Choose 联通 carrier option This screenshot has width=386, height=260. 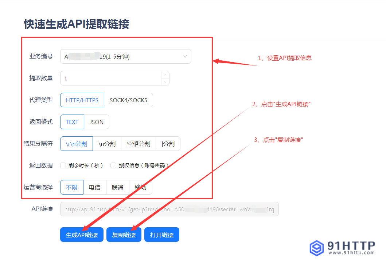(x=117, y=187)
